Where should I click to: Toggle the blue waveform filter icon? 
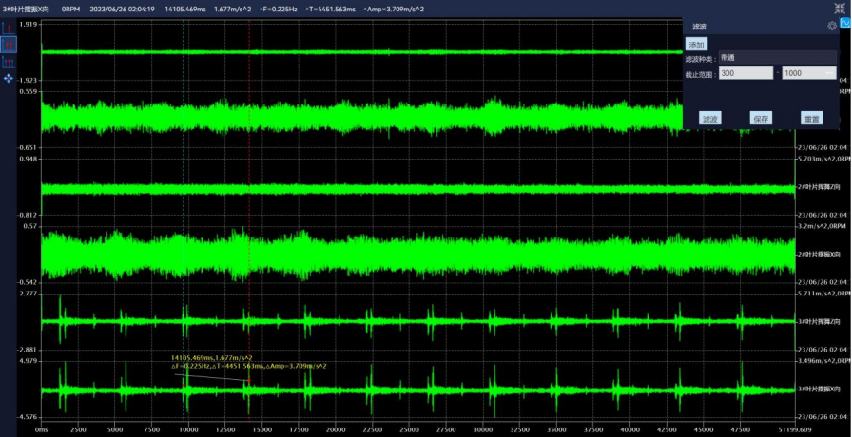click(x=844, y=23)
